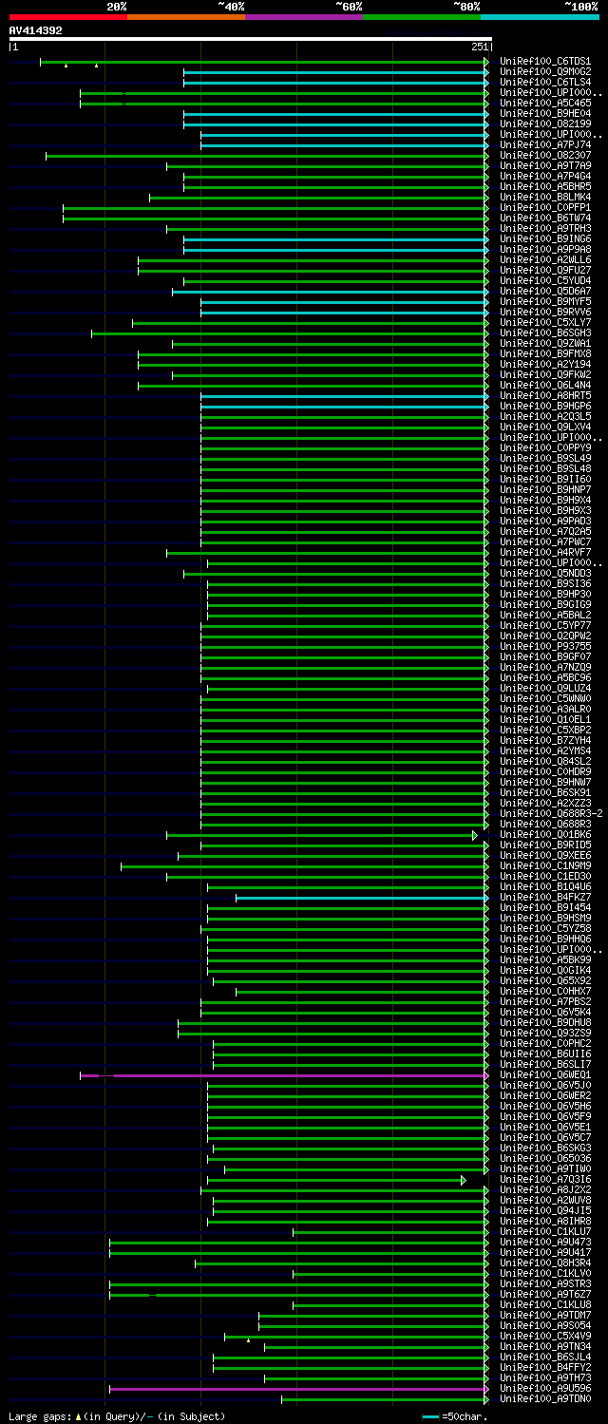The height and width of the screenshot is (1424, 608).
Task: Open hit UniRef100_A5C465
Action: 545,104
